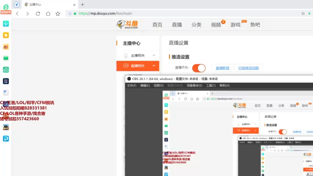The image size is (313, 176).
Task: Click the lightning bolt icon in address bar
Action: tap(309, 14)
